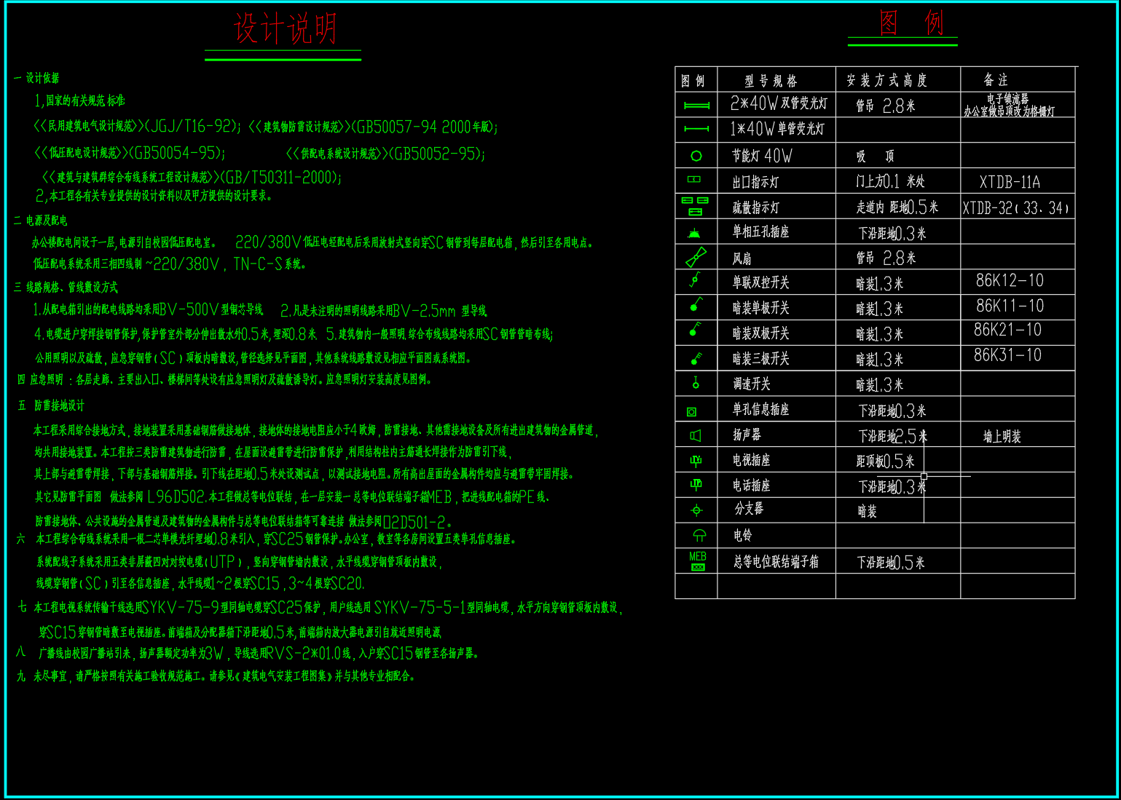Viewport: 1121px width, 800px height.
Task: Click the electric bell (电铃) symbol
Action: pyautogui.click(x=699, y=536)
